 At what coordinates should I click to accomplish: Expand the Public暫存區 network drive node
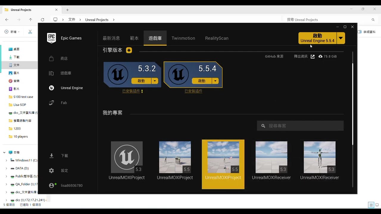(x=7, y=176)
